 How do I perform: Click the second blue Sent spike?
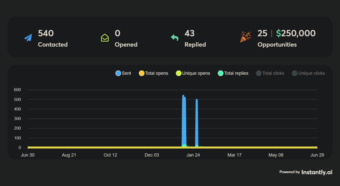[197, 123]
